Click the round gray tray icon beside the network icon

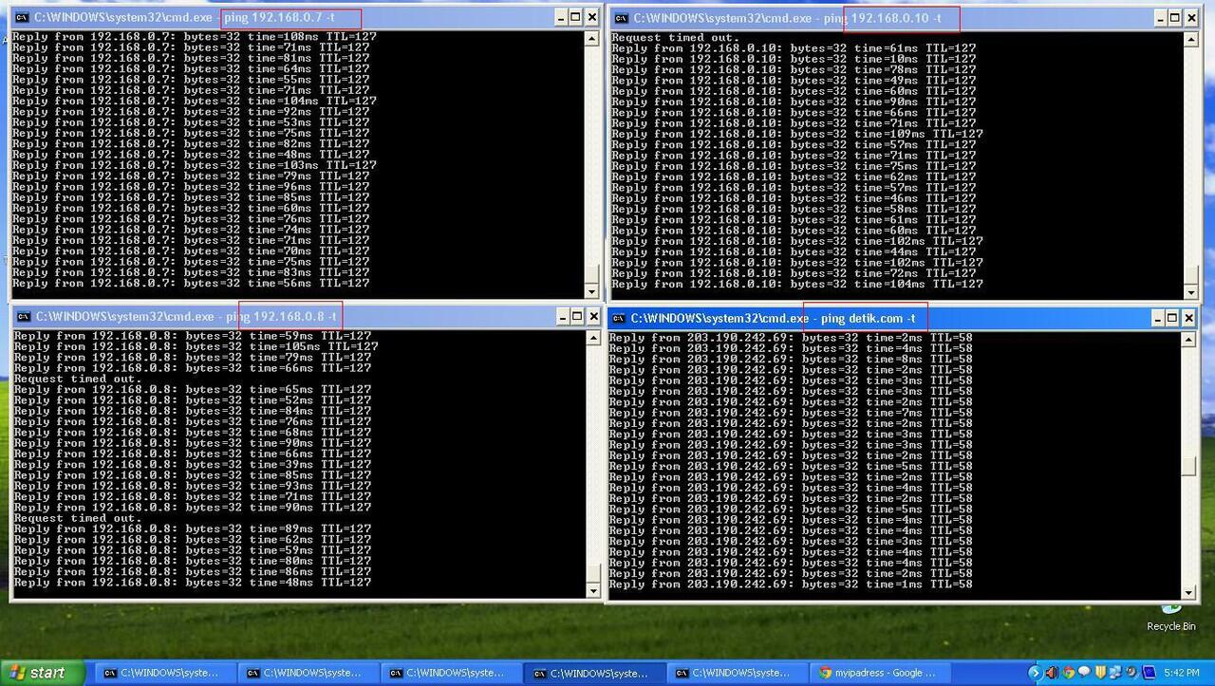tap(1132, 673)
